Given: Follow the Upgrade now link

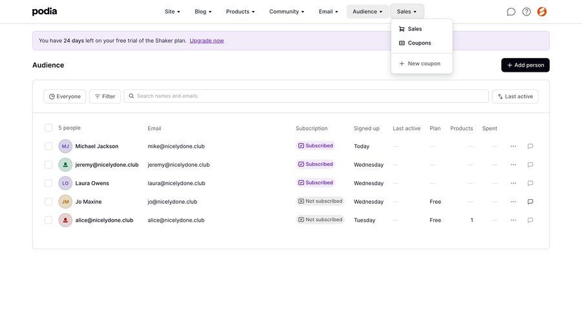Looking at the screenshot, I should click(x=207, y=41).
